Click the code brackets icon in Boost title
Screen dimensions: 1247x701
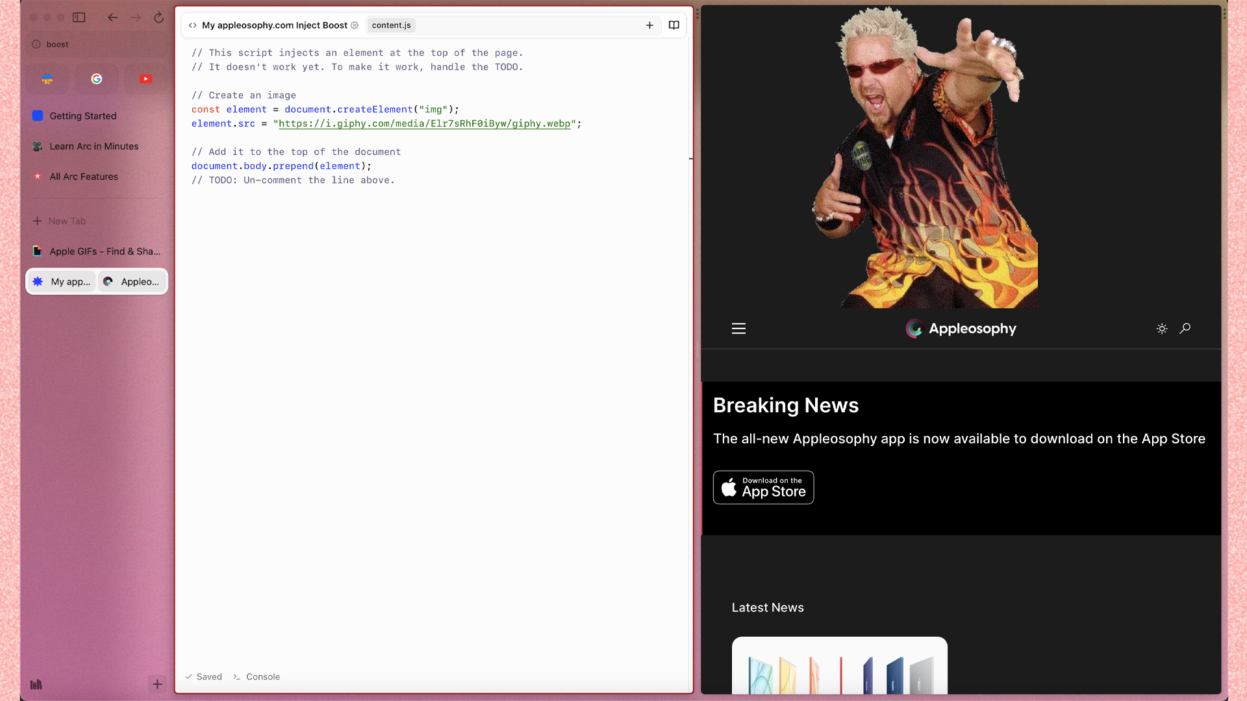point(193,25)
